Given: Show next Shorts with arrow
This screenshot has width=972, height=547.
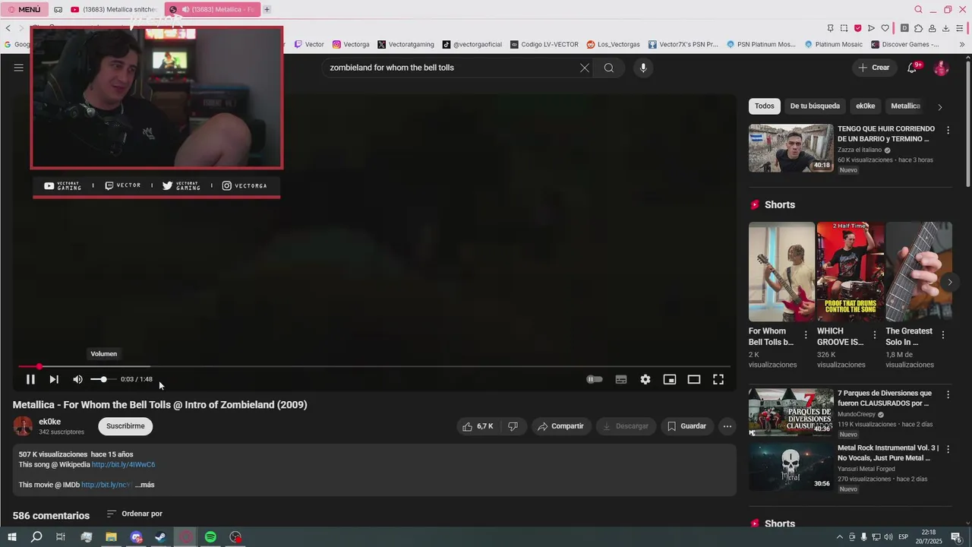Looking at the screenshot, I should (x=949, y=282).
